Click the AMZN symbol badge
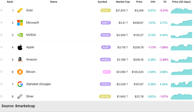This screenshot has height=112, width=194. (x=105, y=60)
